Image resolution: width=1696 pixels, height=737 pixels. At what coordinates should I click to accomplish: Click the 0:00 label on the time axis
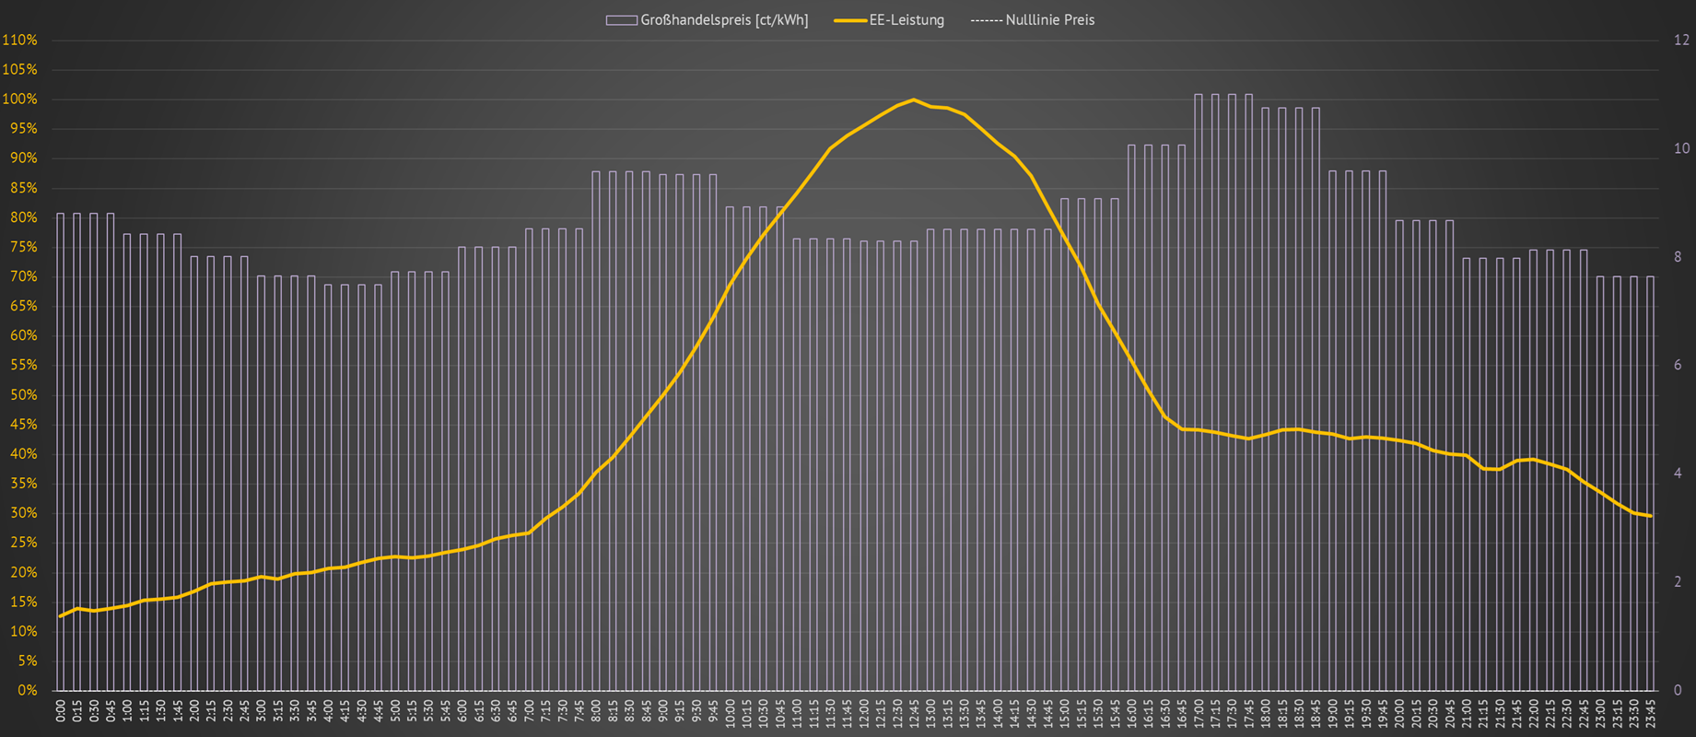point(61,710)
